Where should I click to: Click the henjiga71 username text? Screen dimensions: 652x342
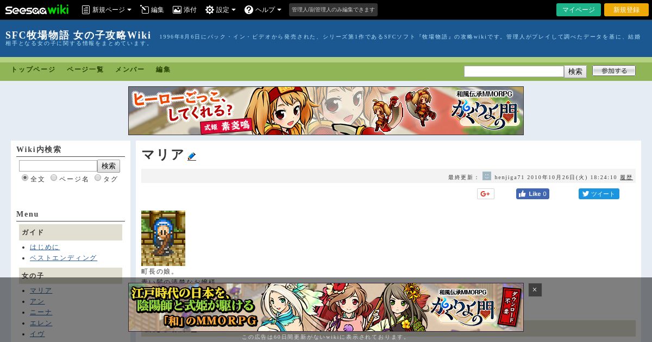[509, 178]
